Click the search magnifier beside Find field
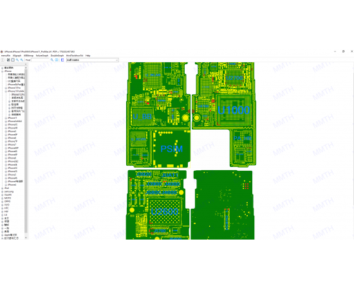 point(52,60)
